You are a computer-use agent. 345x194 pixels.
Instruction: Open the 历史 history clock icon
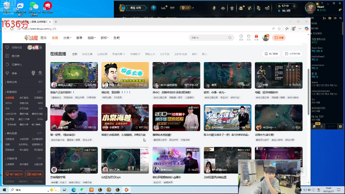tap(241, 38)
